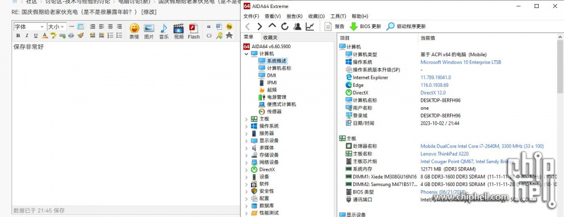Open AIDA64 graph chart icon
The height and width of the screenshot is (217, 564).
[310, 26]
